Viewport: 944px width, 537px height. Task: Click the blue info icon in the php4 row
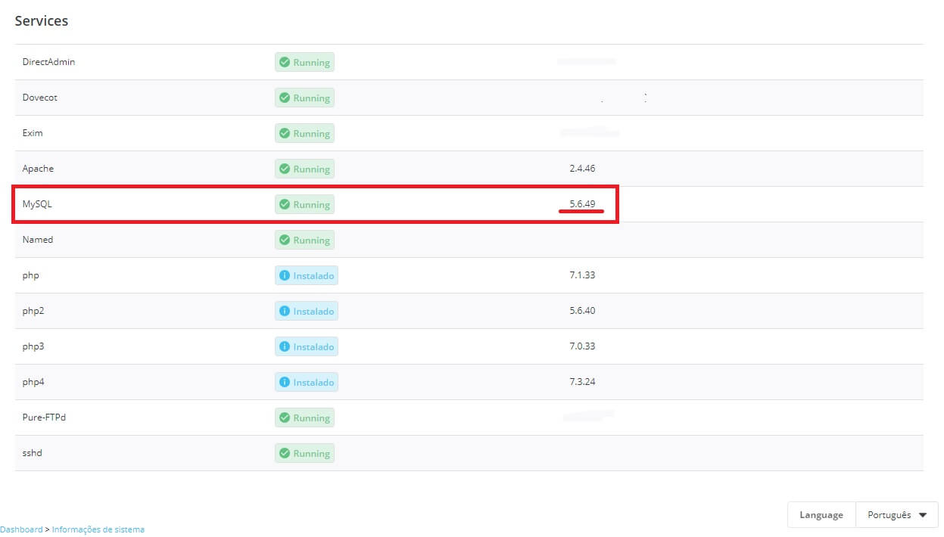point(285,382)
